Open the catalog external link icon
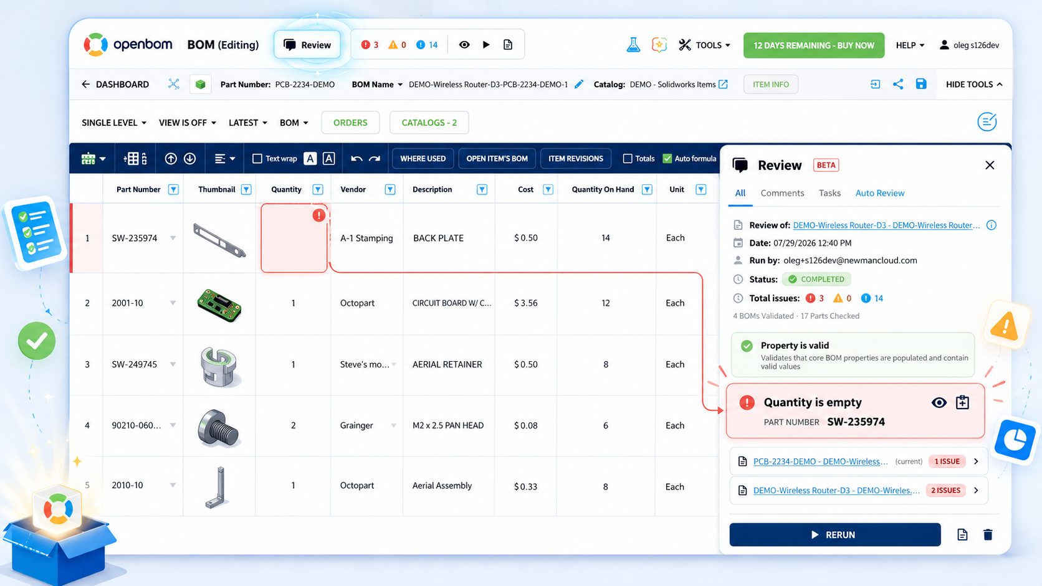Screen dimensions: 1042x586 pyautogui.click(x=723, y=84)
